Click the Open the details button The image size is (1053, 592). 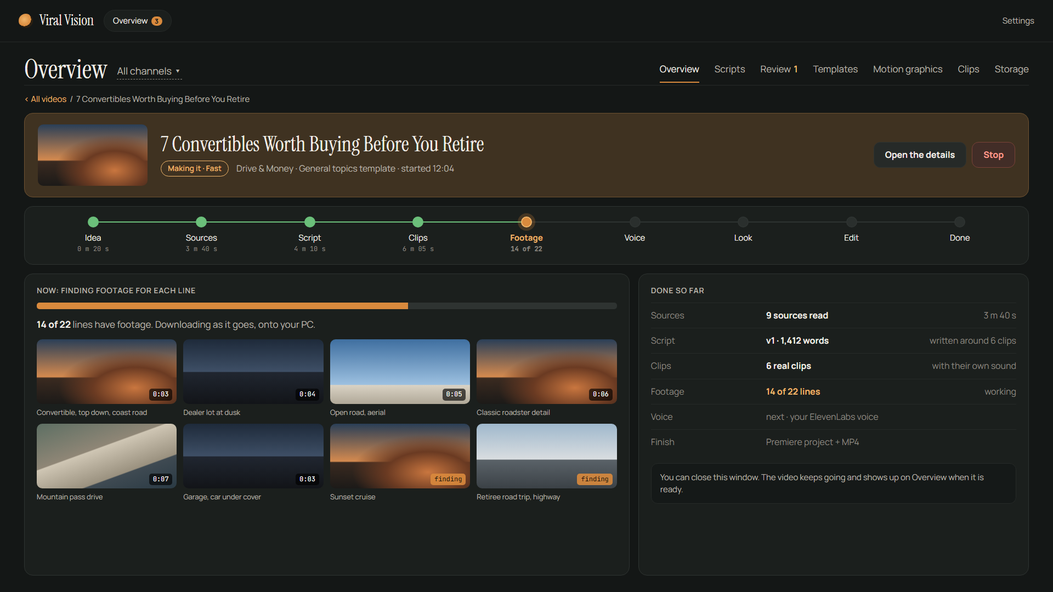(x=920, y=155)
